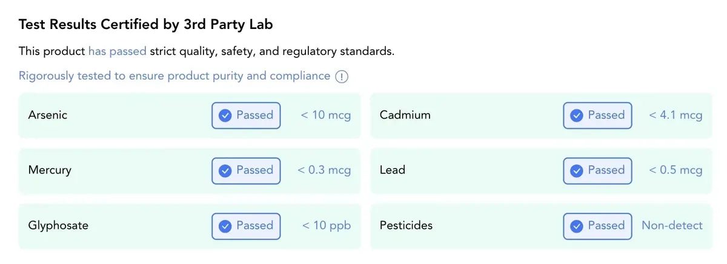Click the "has passed" link text
The width and height of the screenshot is (727, 264).
click(117, 51)
